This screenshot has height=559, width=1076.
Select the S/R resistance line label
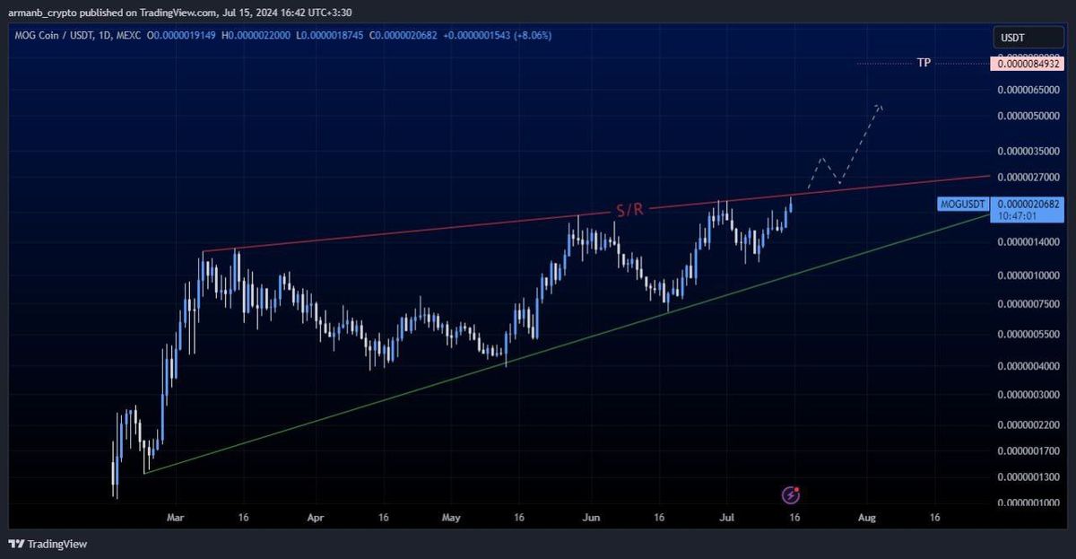pos(629,210)
